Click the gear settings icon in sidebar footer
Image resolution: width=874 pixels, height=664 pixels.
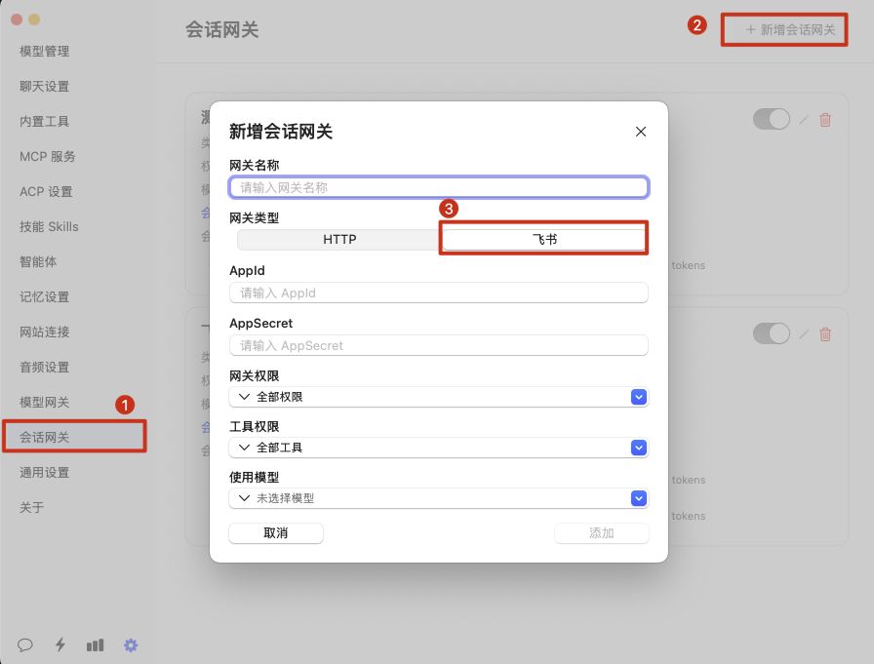click(131, 644)
